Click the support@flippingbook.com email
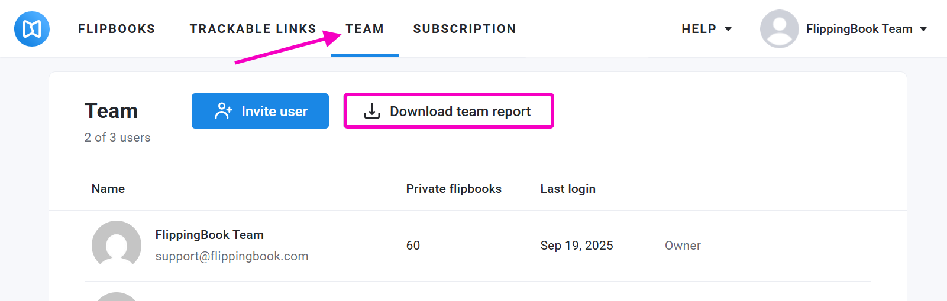This screenshot has height=301, width=947. click(x=232, y=256)
